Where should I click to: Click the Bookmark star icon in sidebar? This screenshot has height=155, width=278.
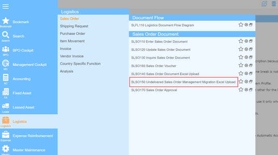click(x=6, y=21)
